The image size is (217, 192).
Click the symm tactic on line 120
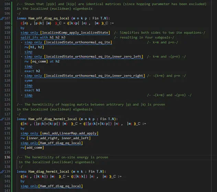(28, 81)
